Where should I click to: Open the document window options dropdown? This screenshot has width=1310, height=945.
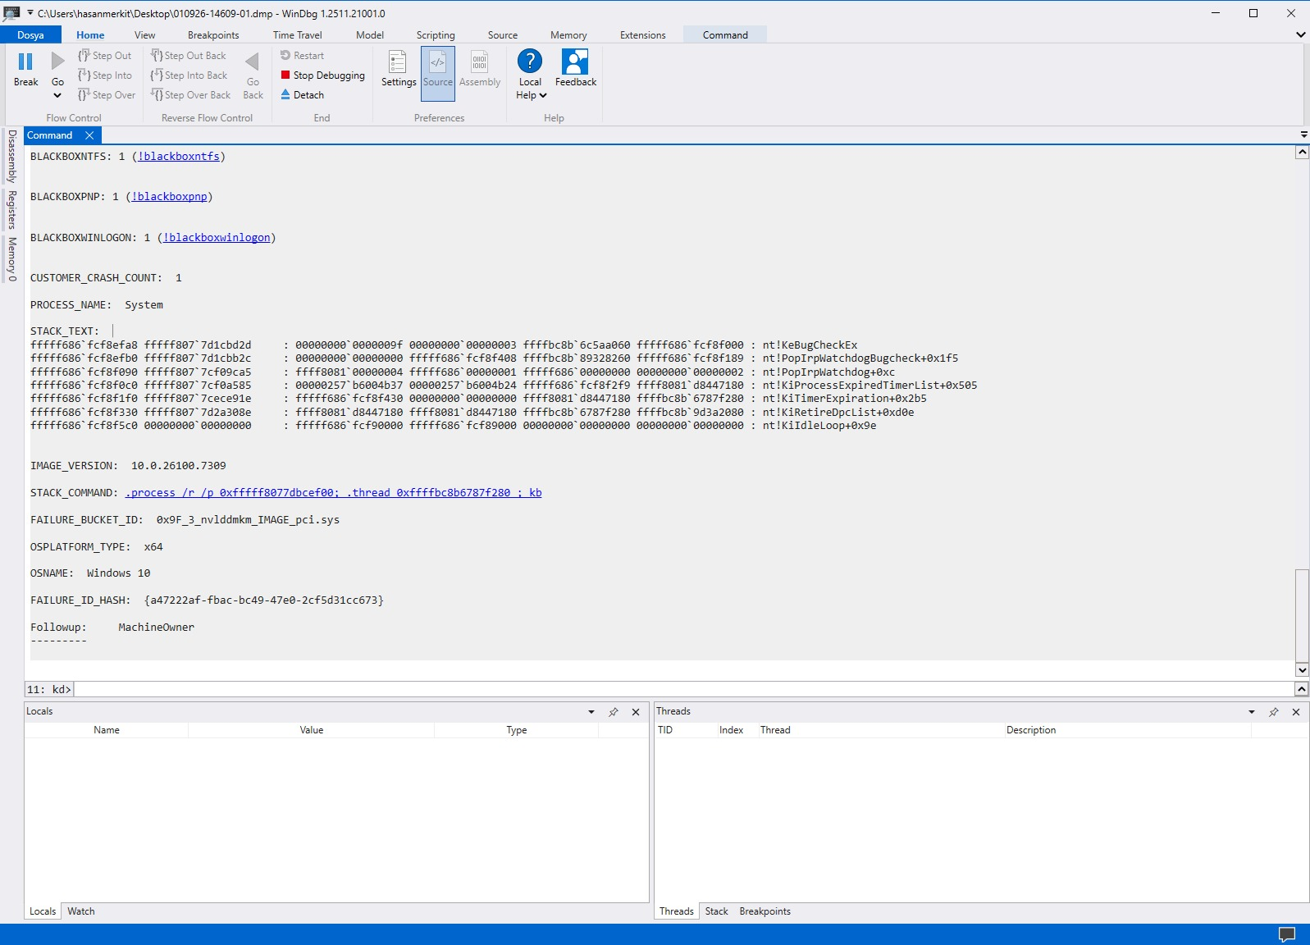coord(1303,135)
